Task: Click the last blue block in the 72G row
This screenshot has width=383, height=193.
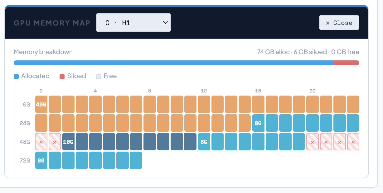Action: [136, 161]
